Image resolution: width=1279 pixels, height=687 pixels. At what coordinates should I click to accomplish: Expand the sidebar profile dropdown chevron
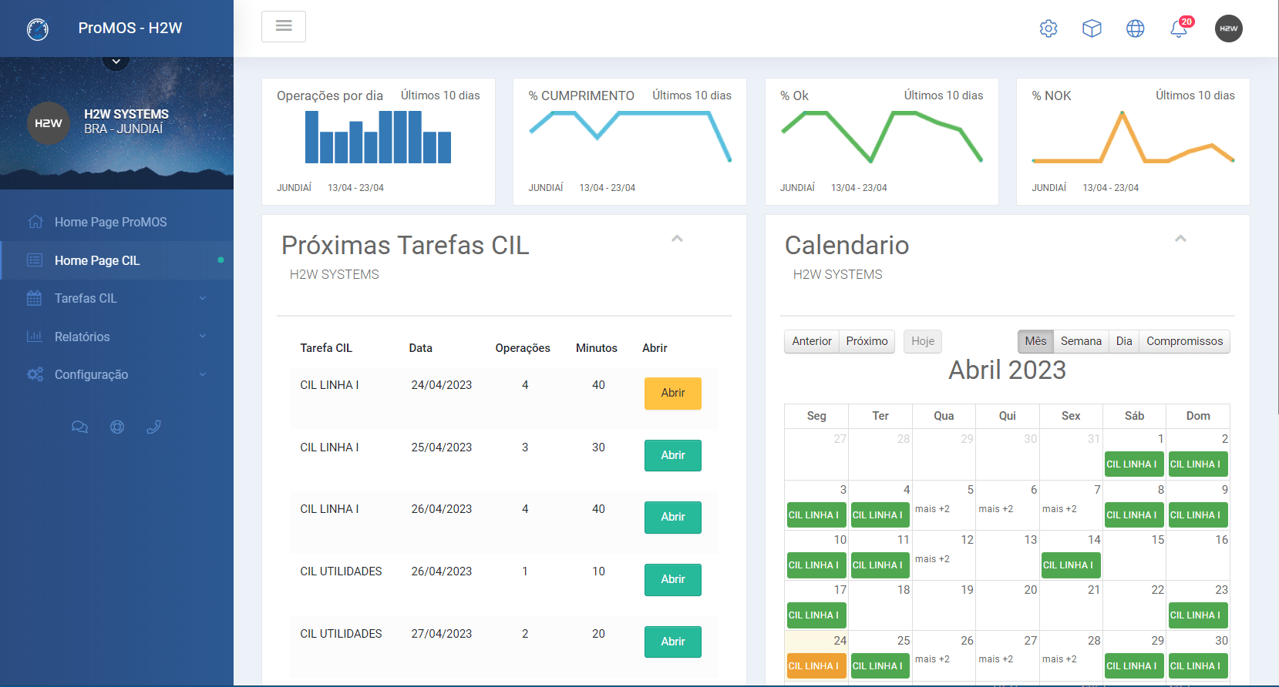click(116, 61)
